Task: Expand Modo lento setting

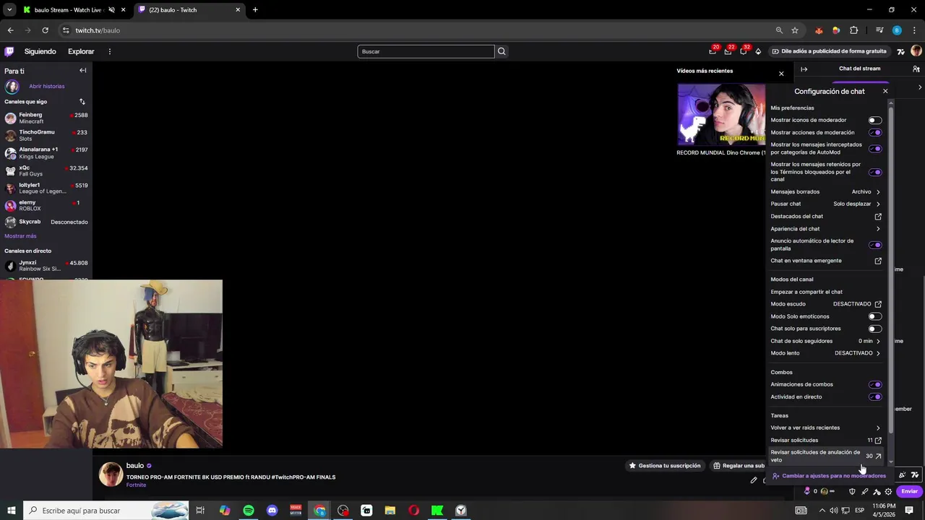Action: (x=826, y=353)
